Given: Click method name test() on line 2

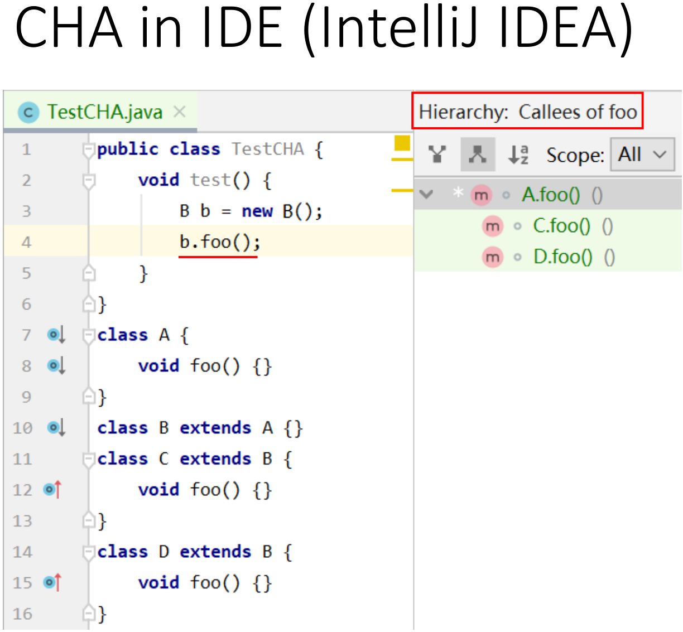Looking at the screenshot, I should (x=220, y=180).
